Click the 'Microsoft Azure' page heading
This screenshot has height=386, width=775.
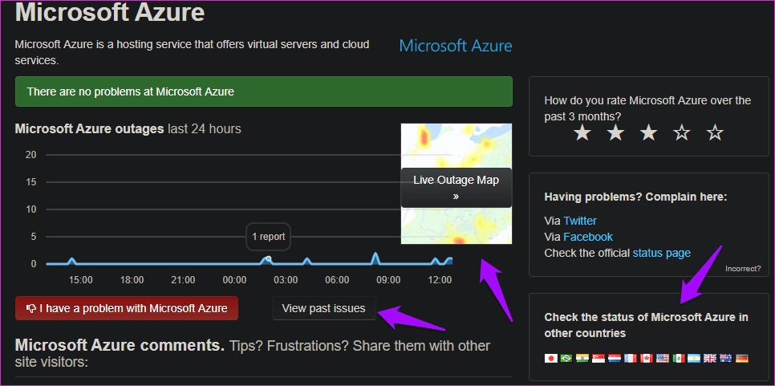110,12
